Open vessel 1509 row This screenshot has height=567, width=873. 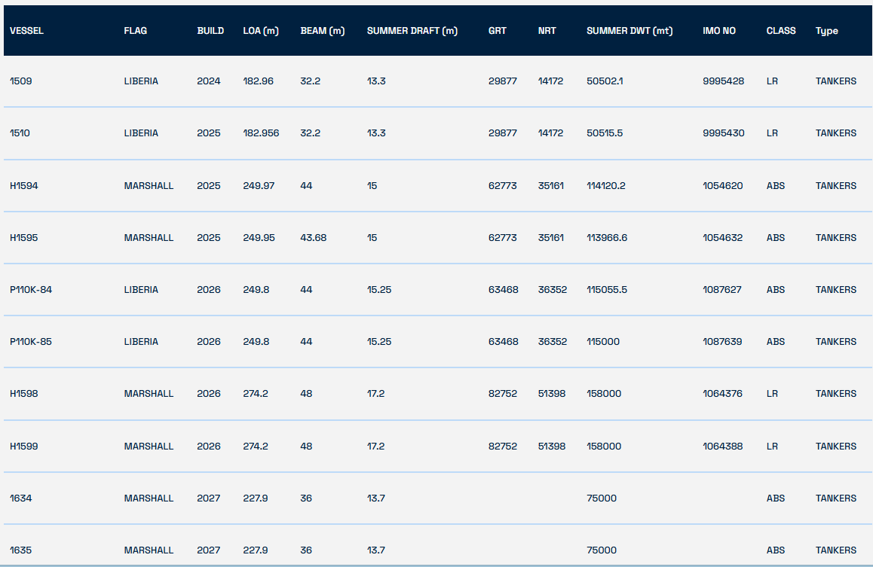click(x=21, y=81)
